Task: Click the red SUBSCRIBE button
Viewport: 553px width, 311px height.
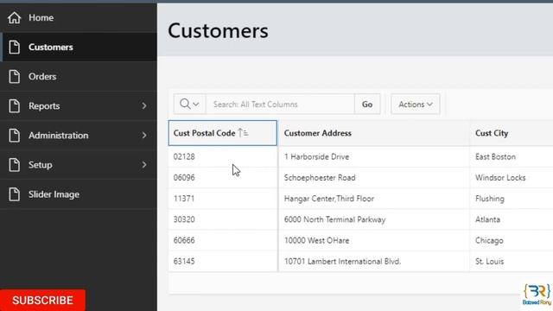Action: click(x=42, y=300)
